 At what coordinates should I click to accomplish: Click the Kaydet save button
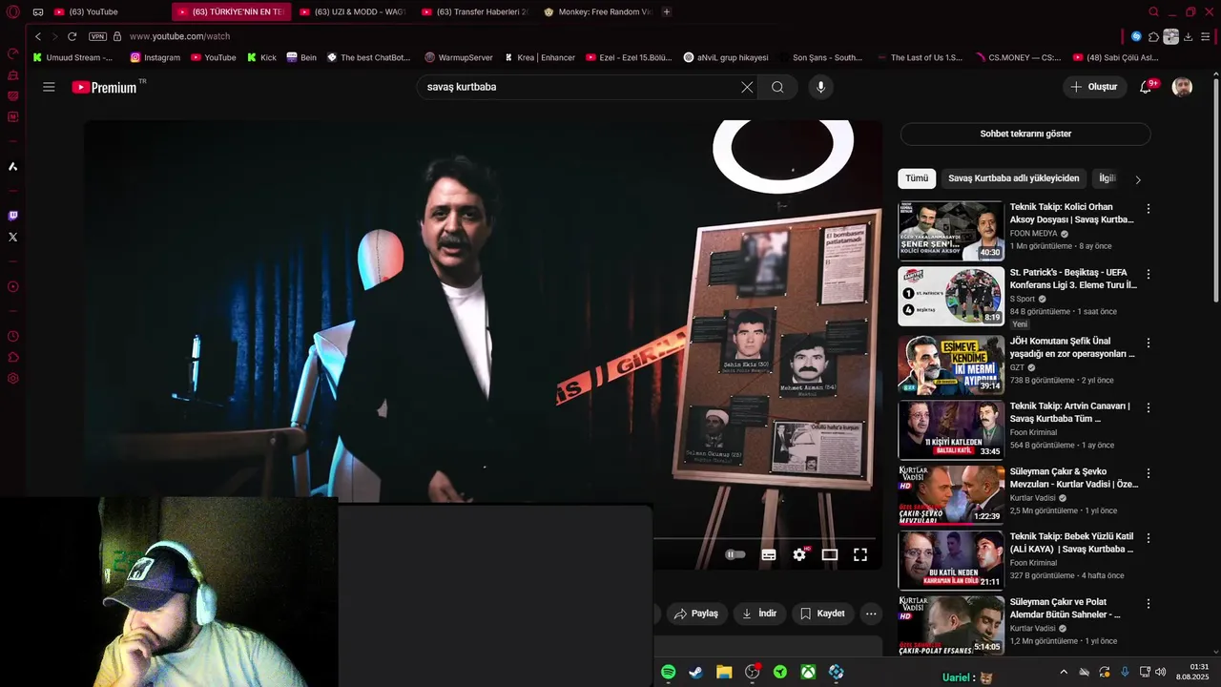(821, 614)
